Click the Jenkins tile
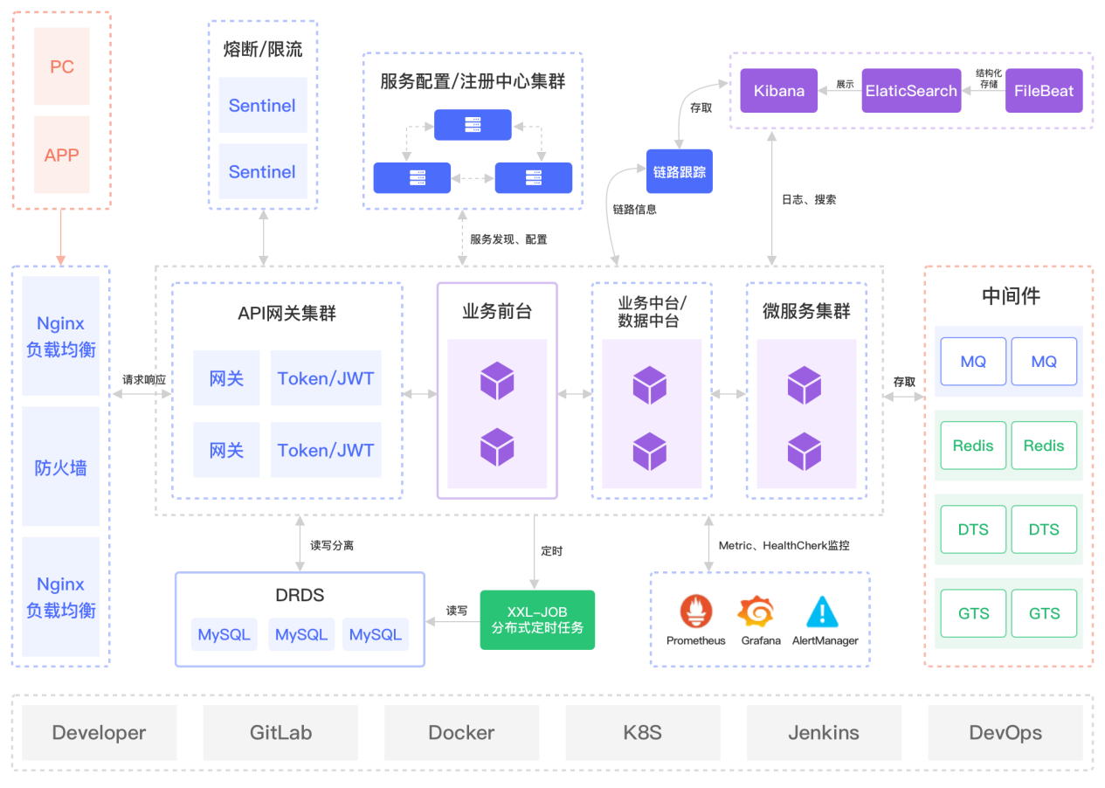Viewport: 1105px width, 788px height. click(823, 733)
